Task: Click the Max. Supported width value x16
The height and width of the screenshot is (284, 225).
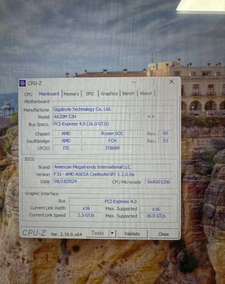Action: click(x=156, y=209)
